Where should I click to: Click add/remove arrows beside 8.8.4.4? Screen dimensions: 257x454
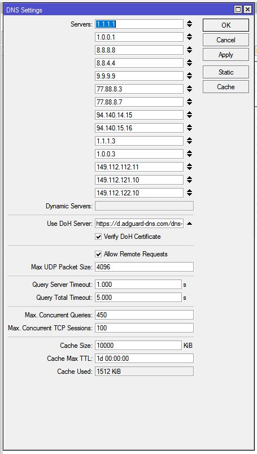(189, 63)
